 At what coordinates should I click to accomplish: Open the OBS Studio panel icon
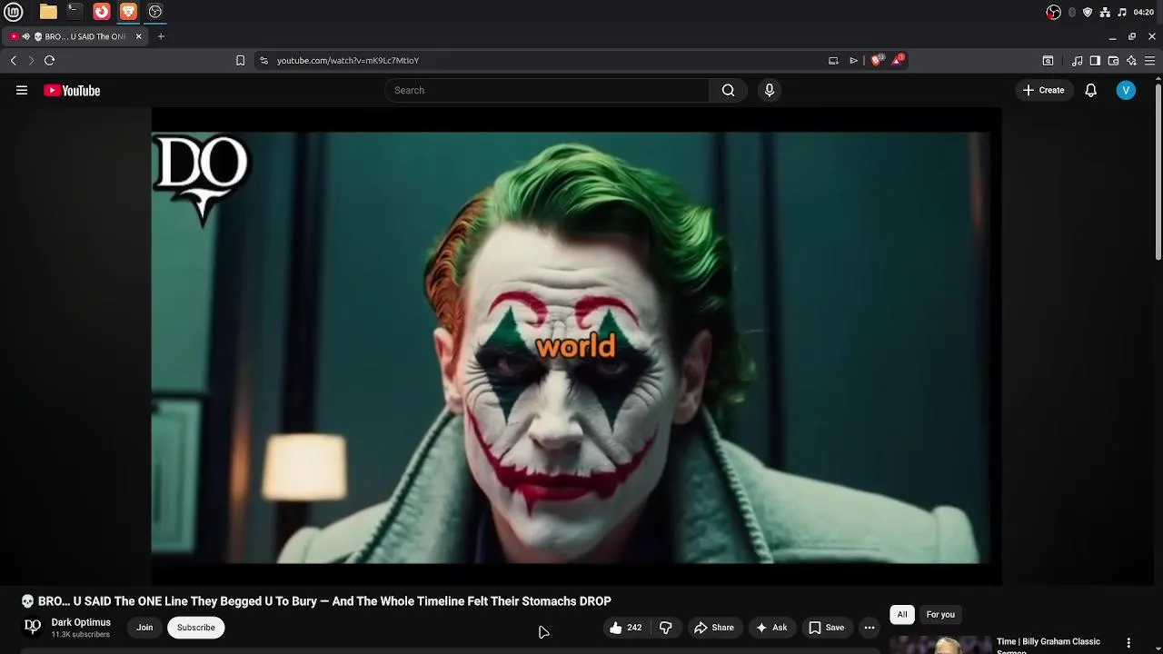155,12
